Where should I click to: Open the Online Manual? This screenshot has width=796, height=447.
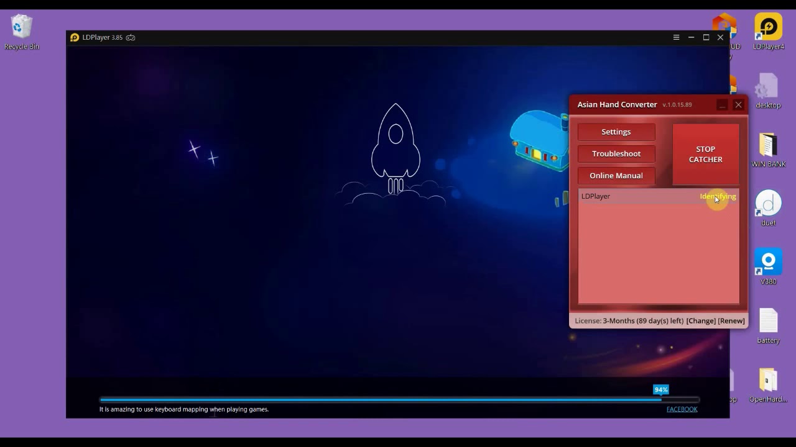[x=616, y=176]
